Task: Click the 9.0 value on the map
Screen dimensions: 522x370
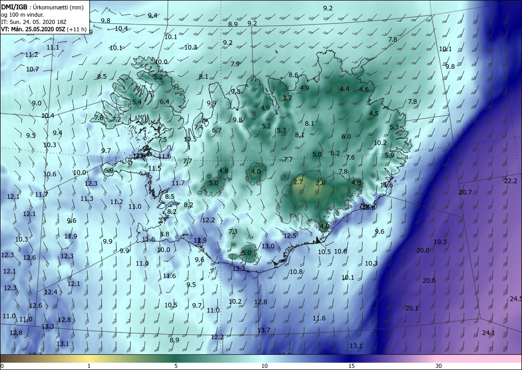Action: [x=37, y=103]
